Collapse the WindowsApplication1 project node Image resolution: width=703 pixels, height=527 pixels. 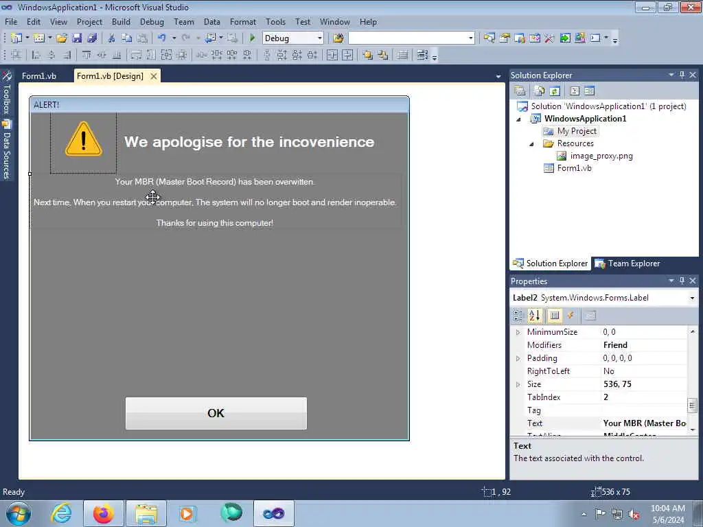(519, 119)
